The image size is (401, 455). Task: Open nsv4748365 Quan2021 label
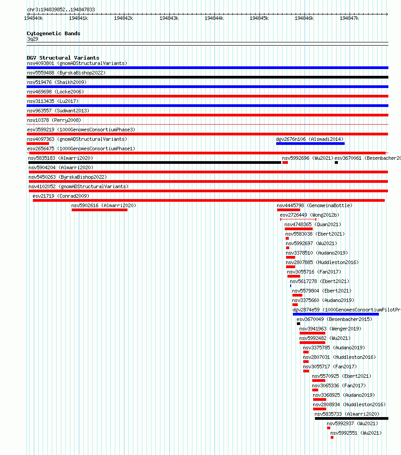313,225
